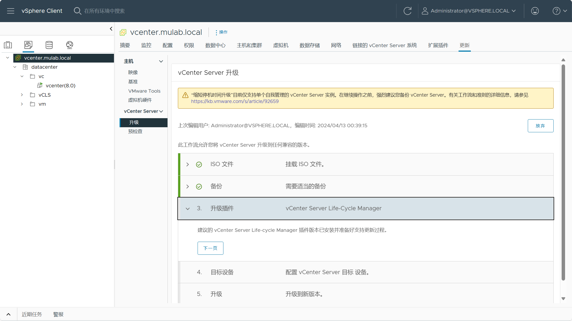Open the 主机和集群 tab
The image size is (572, 321).
pos(249,45)
